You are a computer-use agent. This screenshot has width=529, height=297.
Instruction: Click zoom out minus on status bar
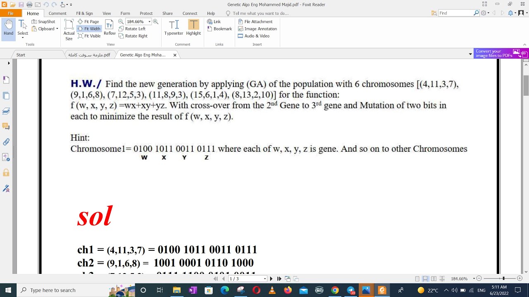click(x=479, y=279)
